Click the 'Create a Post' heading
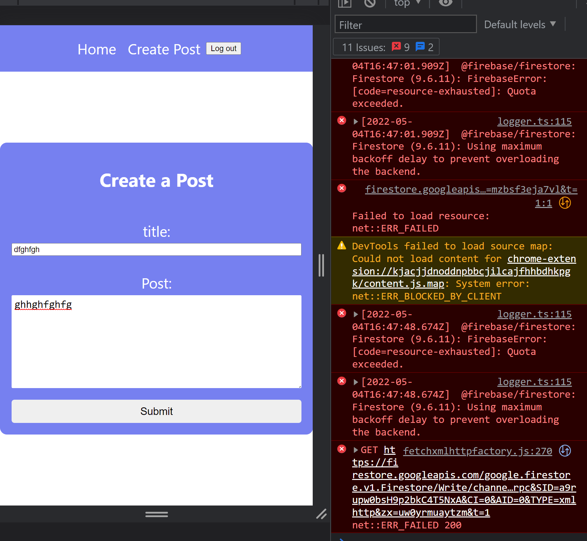Image resolution: width=587 pixels, height=541 pixels. point(156,180)
